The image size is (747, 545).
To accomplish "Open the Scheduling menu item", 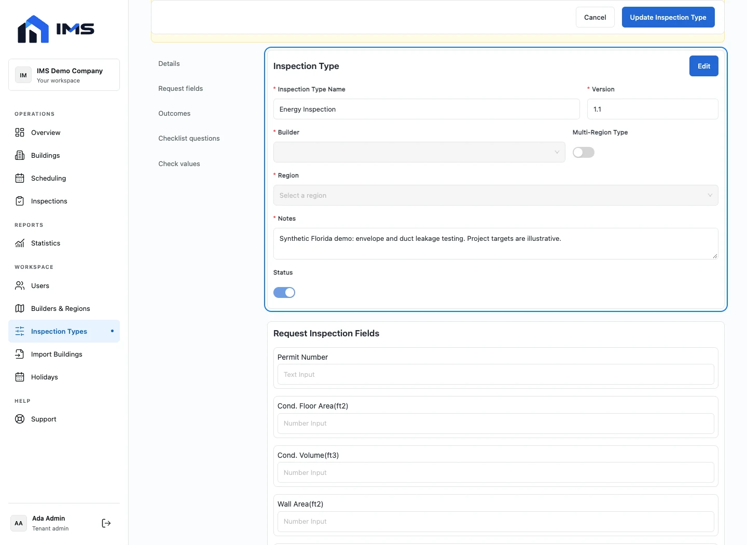I will 64,178.
